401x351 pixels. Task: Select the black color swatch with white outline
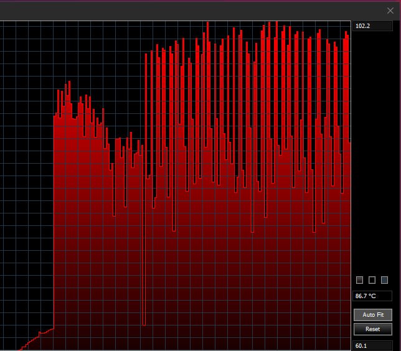point(372,280)
